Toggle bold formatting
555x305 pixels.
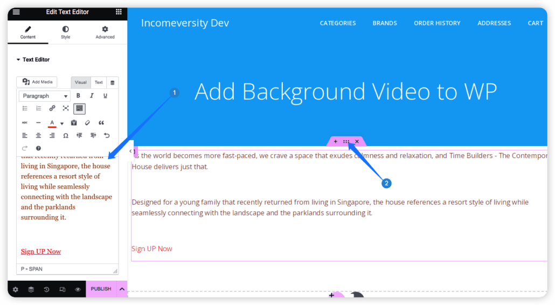78,95
